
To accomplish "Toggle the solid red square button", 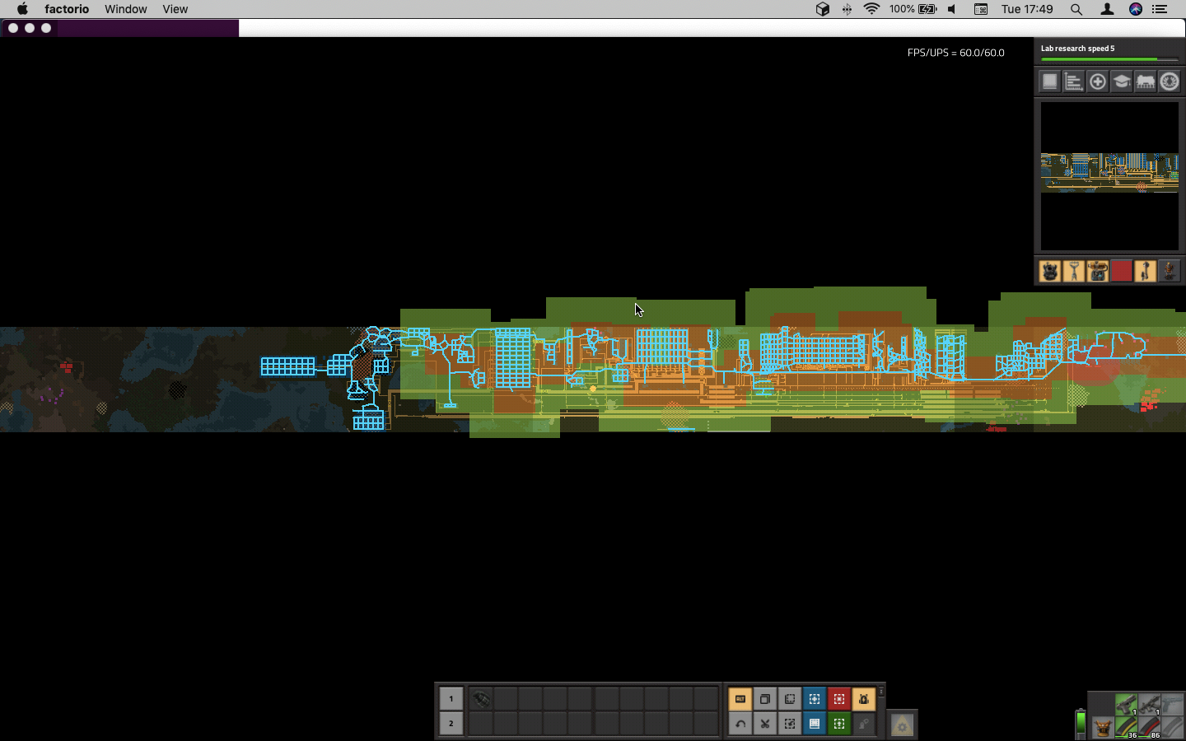I will point(1121,271).
